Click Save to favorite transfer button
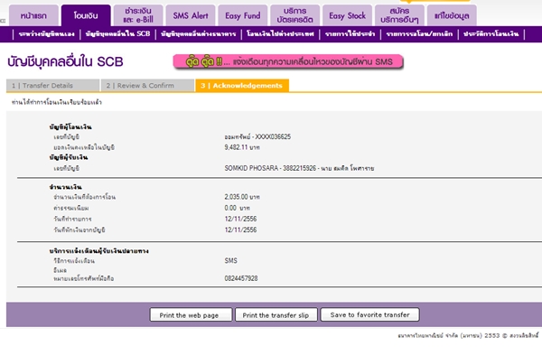The image size is (542, 356). (369, 314)
